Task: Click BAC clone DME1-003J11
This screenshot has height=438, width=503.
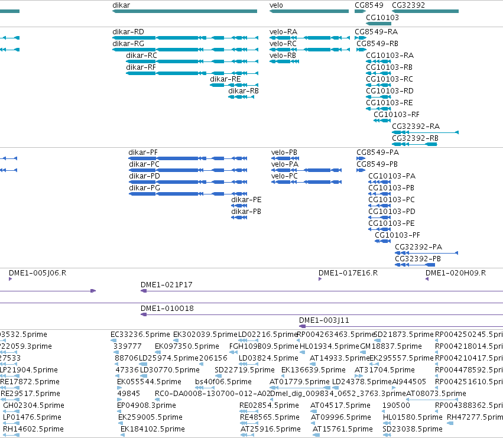Action: [324, 320]
